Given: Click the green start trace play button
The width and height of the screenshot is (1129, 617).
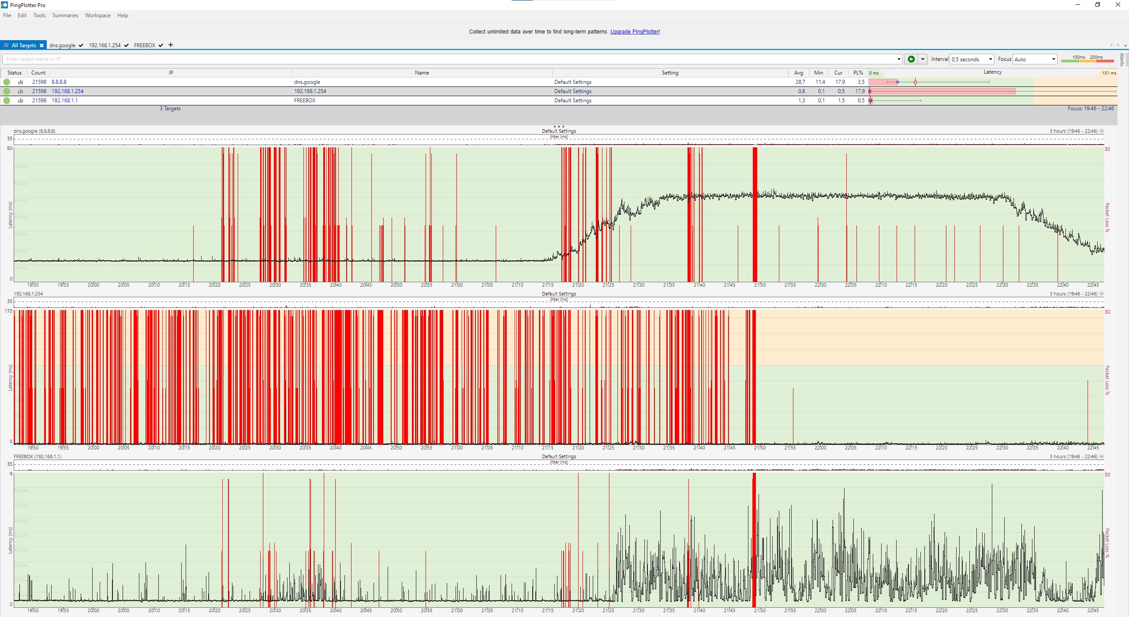Looking at the screenshot, I should (x=911, y=59).
